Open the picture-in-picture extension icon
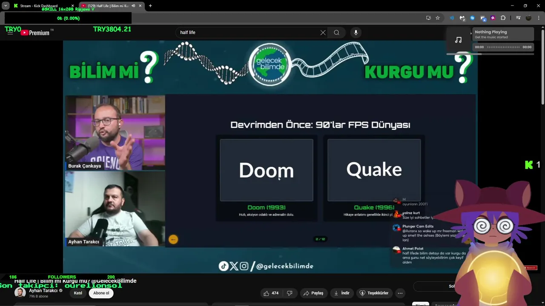Screen dimensions: 545x306 click(483, 18)
